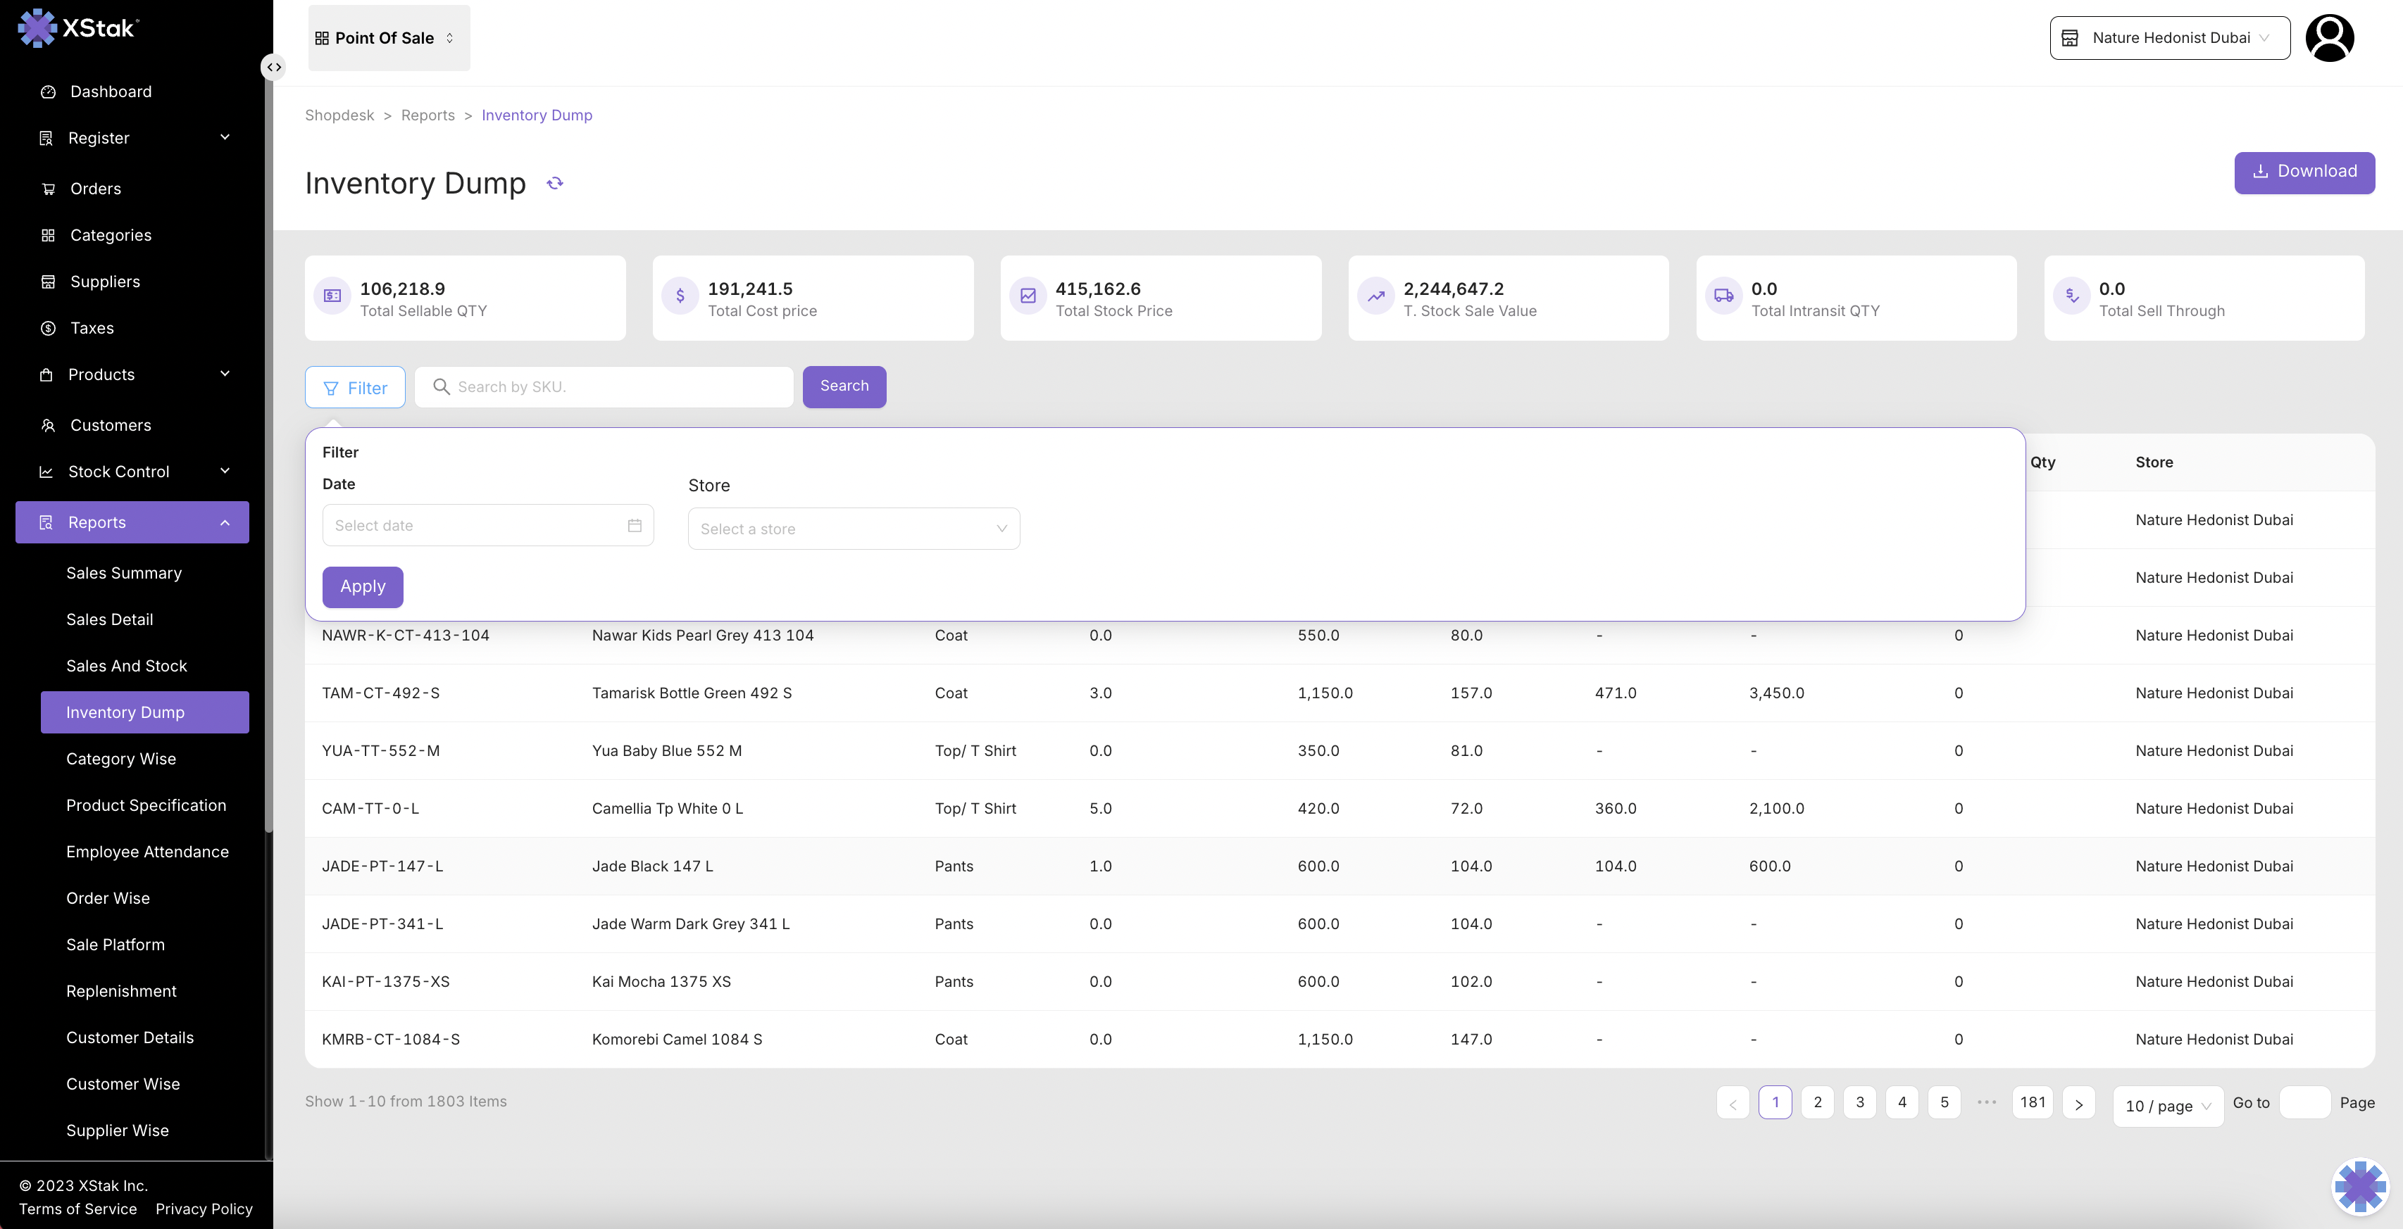
Task: Open the Select a store dropdown
Action: tap(853, 529)
